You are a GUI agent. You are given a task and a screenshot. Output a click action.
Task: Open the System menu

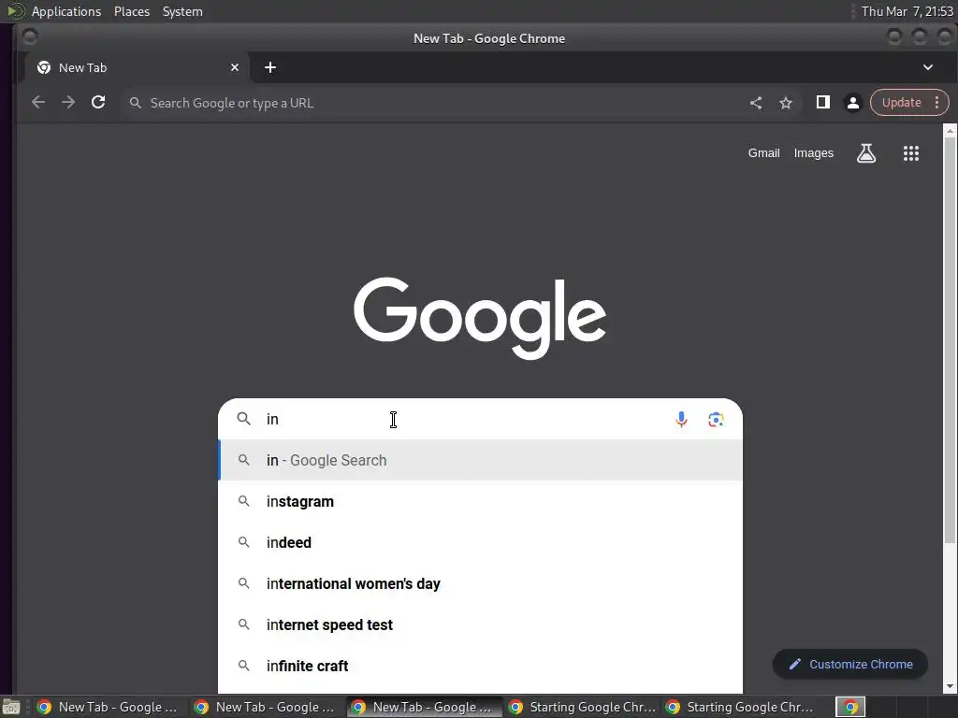pyautogui.click(x=182, y=11)
